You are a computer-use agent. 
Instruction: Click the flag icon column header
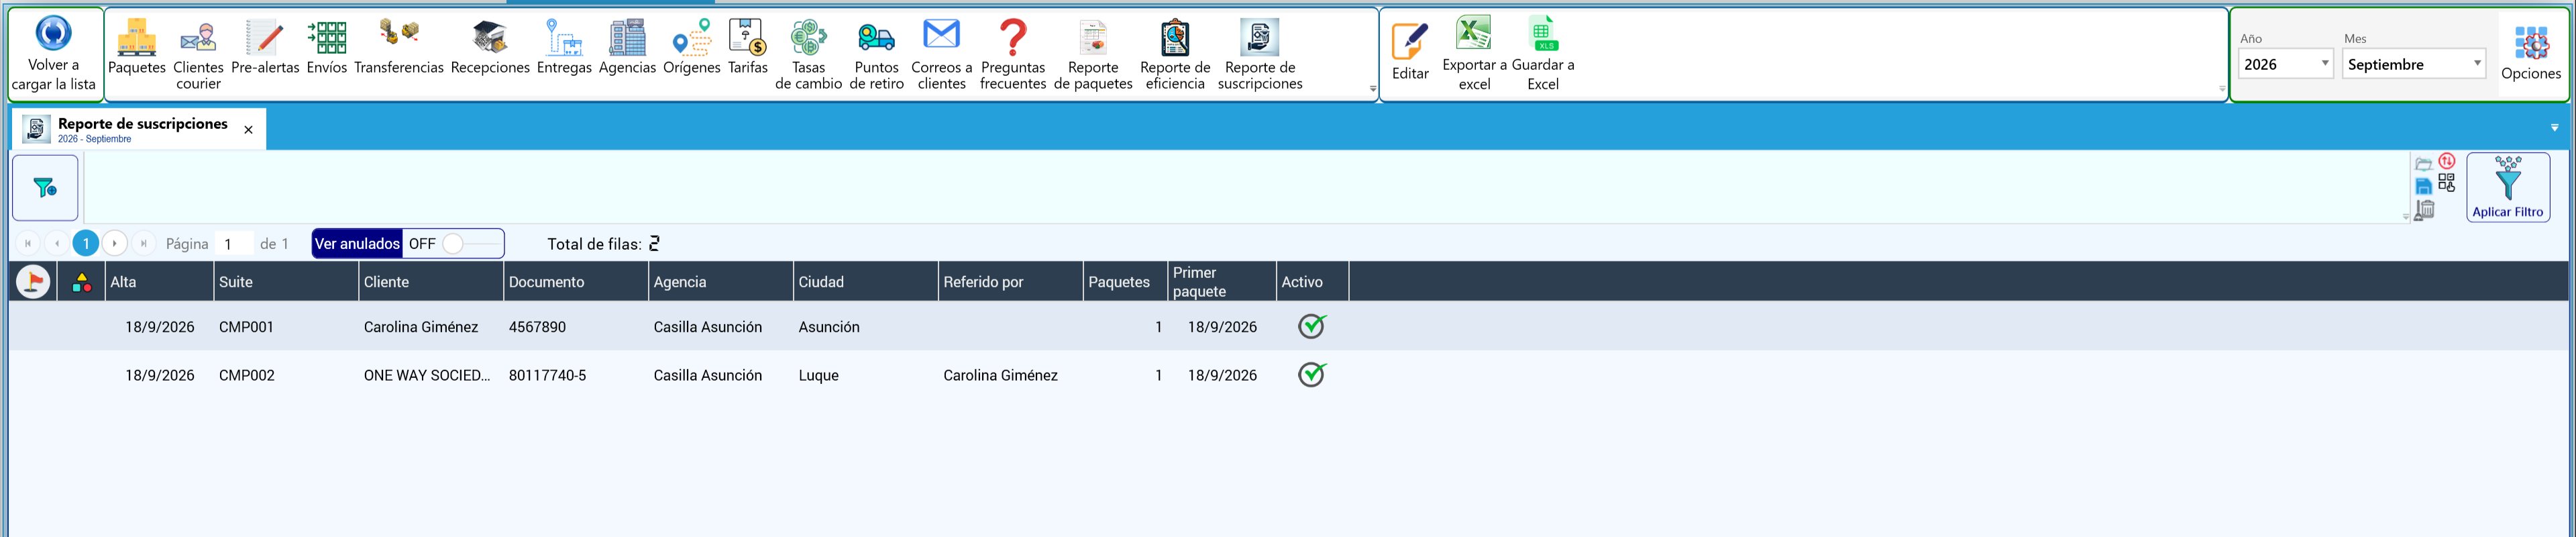(x=33, y=282)
